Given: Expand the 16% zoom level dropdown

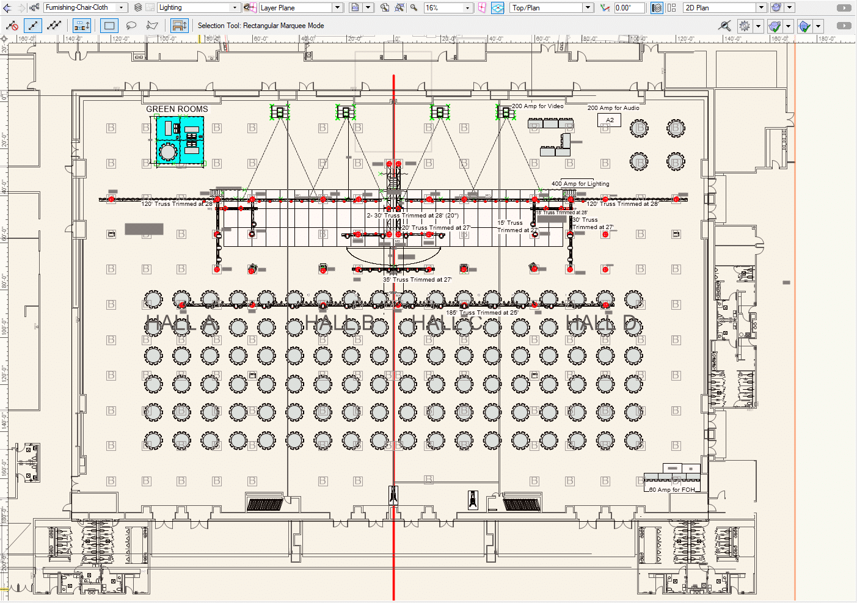Looking at the screenshot, I should pos(468,7).
